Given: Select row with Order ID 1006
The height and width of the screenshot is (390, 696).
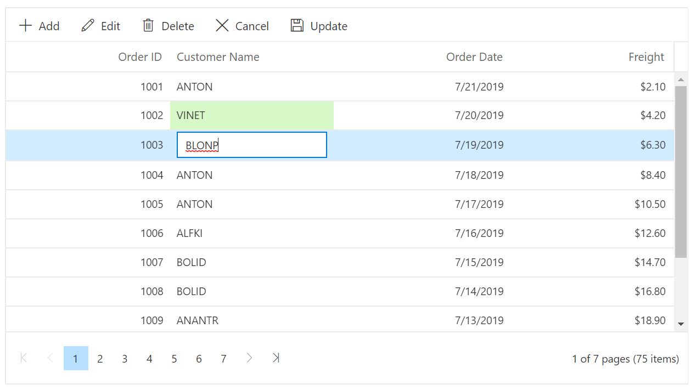Looking at the screenshot, I should pyautogui.click(x=151, y=233).
